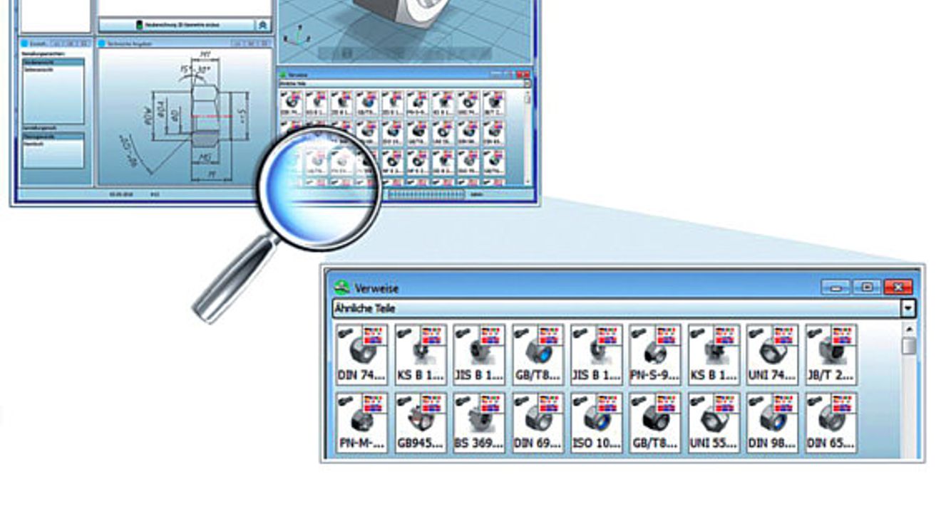Restore the enlarged Verweise window

coord(867,287)
